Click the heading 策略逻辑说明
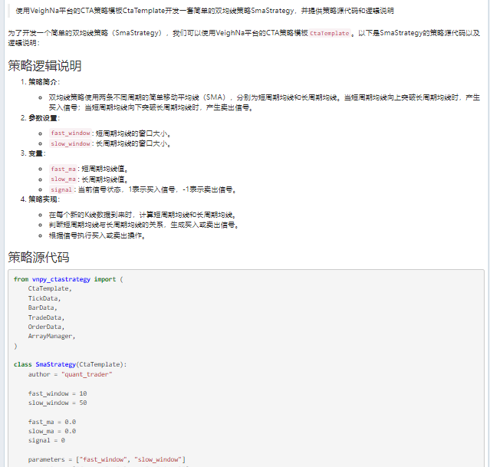This screenshot has height=467, width=490. click(44, 66)
